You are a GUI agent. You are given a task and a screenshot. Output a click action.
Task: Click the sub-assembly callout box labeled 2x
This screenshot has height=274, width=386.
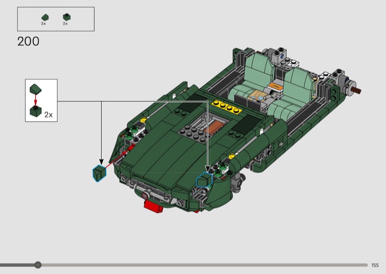(x=41, y=100)
